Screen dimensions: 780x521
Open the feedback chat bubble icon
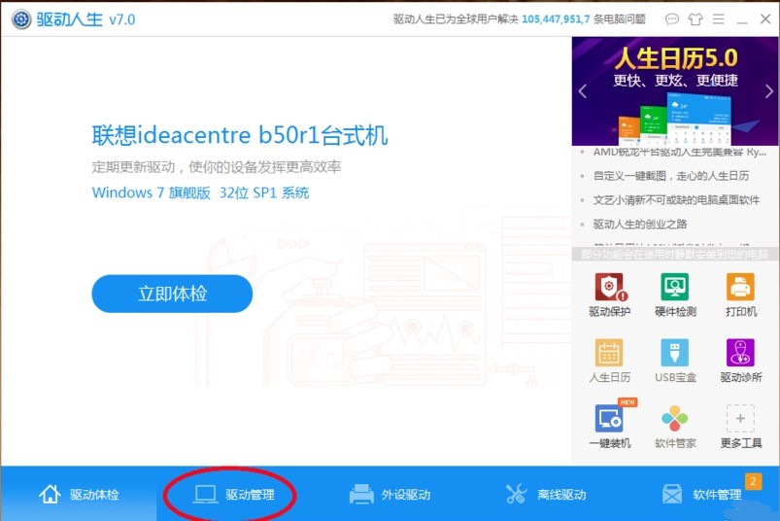click(x=672, y=19)
